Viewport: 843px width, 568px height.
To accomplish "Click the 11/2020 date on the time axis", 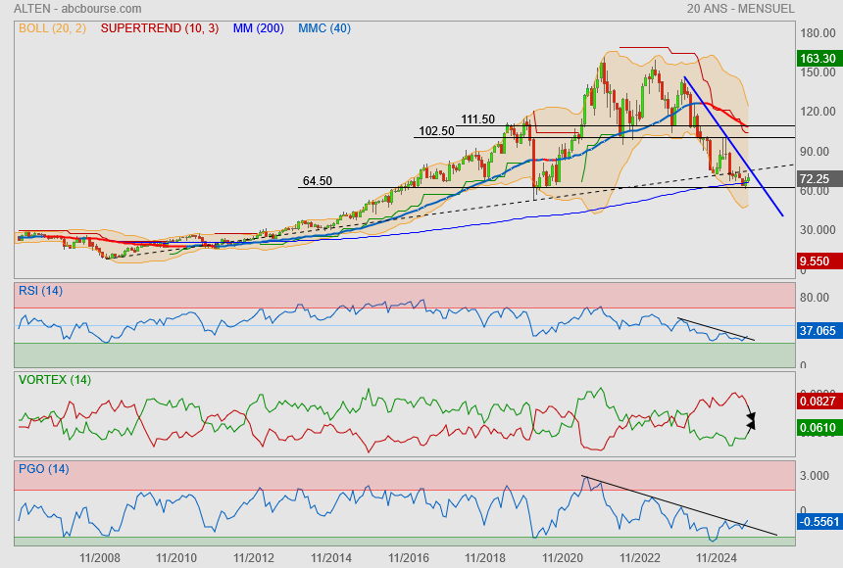I will pos(562,557).
